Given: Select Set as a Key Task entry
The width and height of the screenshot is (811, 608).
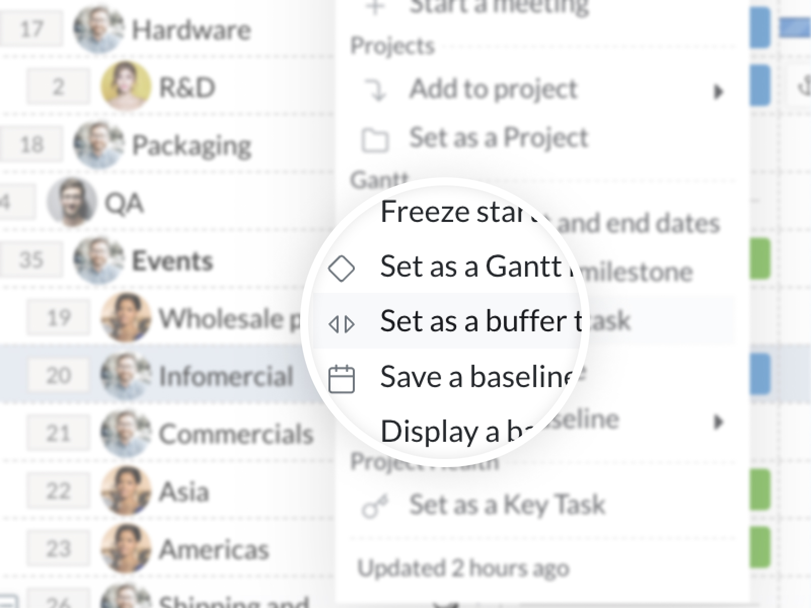Looking at the screenshot, I should (507, 505).
